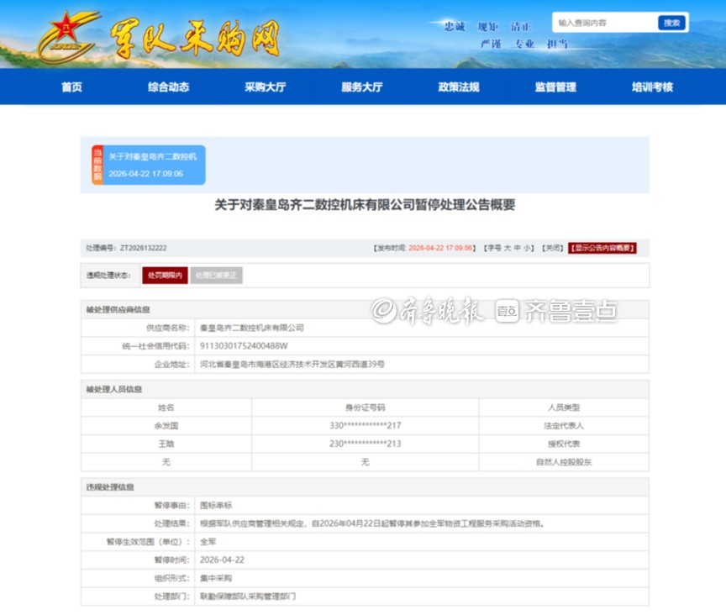This screenshot has width=726, height=615.
Task: Select the grey 处理已被更正 status tab
Action: click(216, 276)
